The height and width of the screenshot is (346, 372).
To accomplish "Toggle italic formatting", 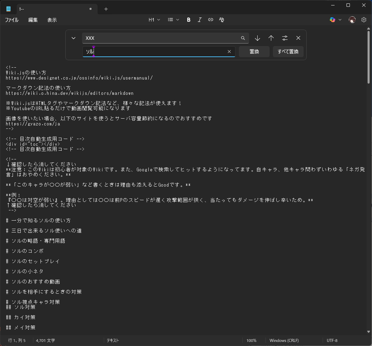I will (199, 20).
